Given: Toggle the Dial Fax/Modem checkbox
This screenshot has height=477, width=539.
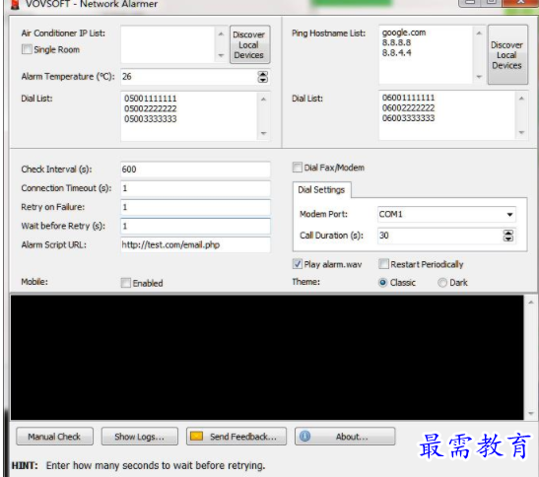Looking at the screenshot, I should click(298, 168).
